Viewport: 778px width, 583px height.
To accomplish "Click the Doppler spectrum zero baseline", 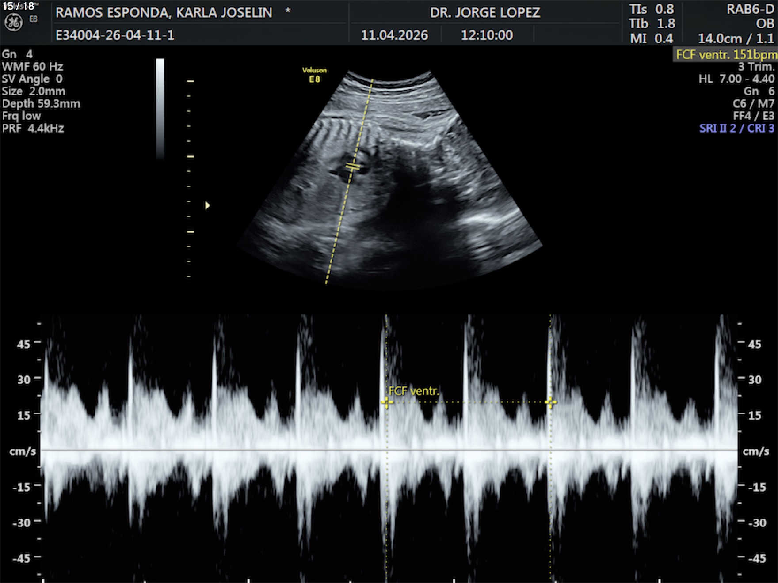I will click(389, 450).
